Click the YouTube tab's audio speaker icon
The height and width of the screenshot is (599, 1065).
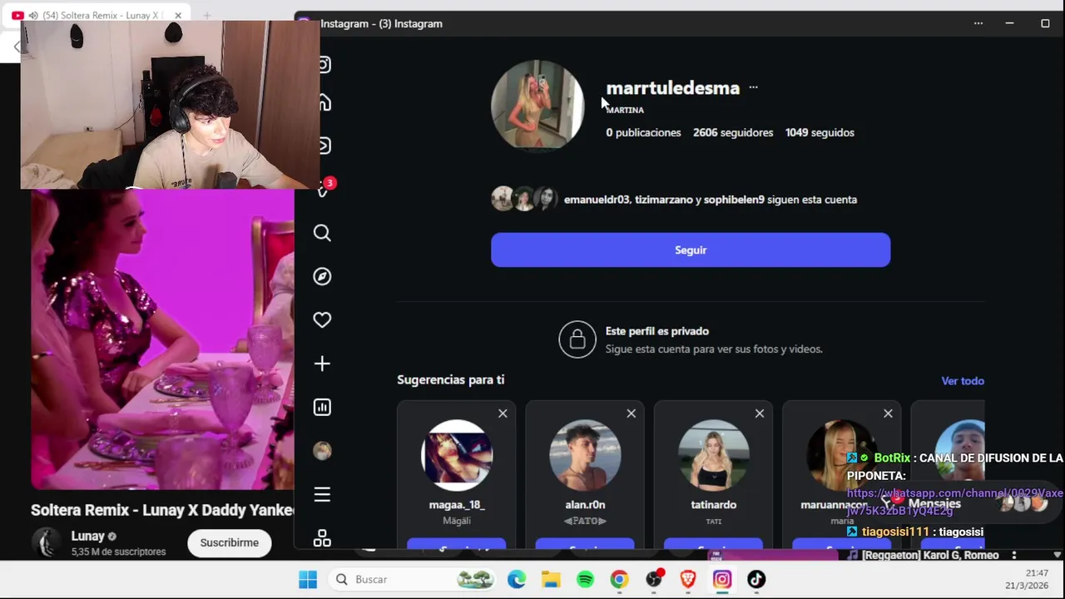point(32,16)
